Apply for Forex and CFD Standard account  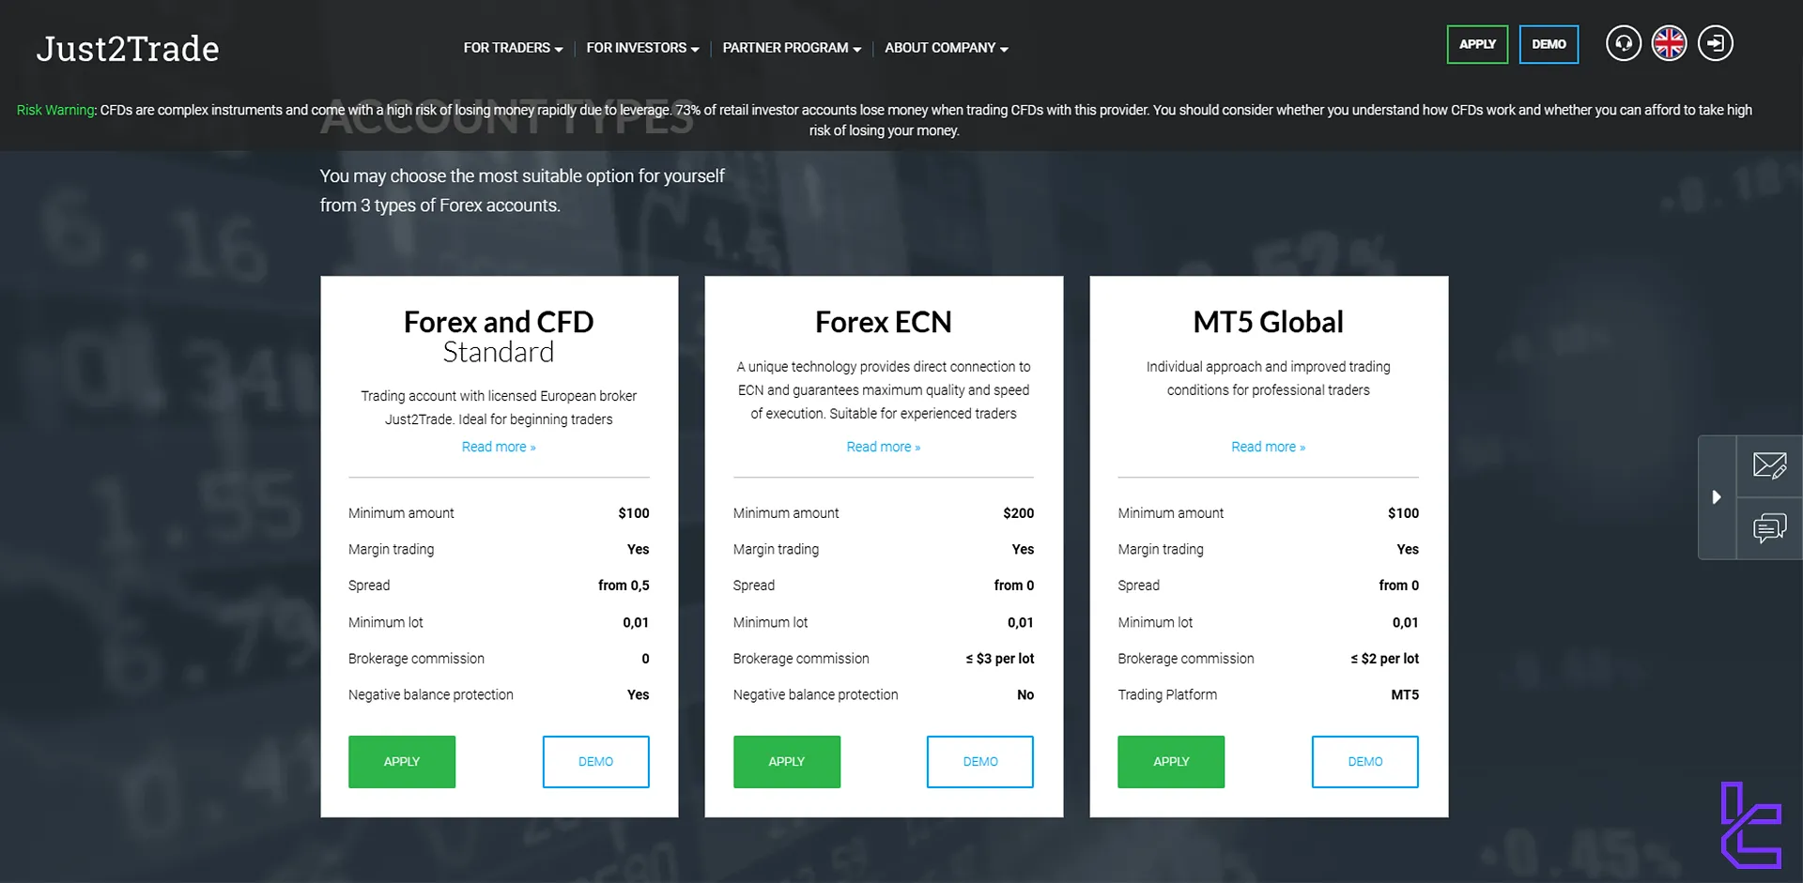tap(402, 762)
